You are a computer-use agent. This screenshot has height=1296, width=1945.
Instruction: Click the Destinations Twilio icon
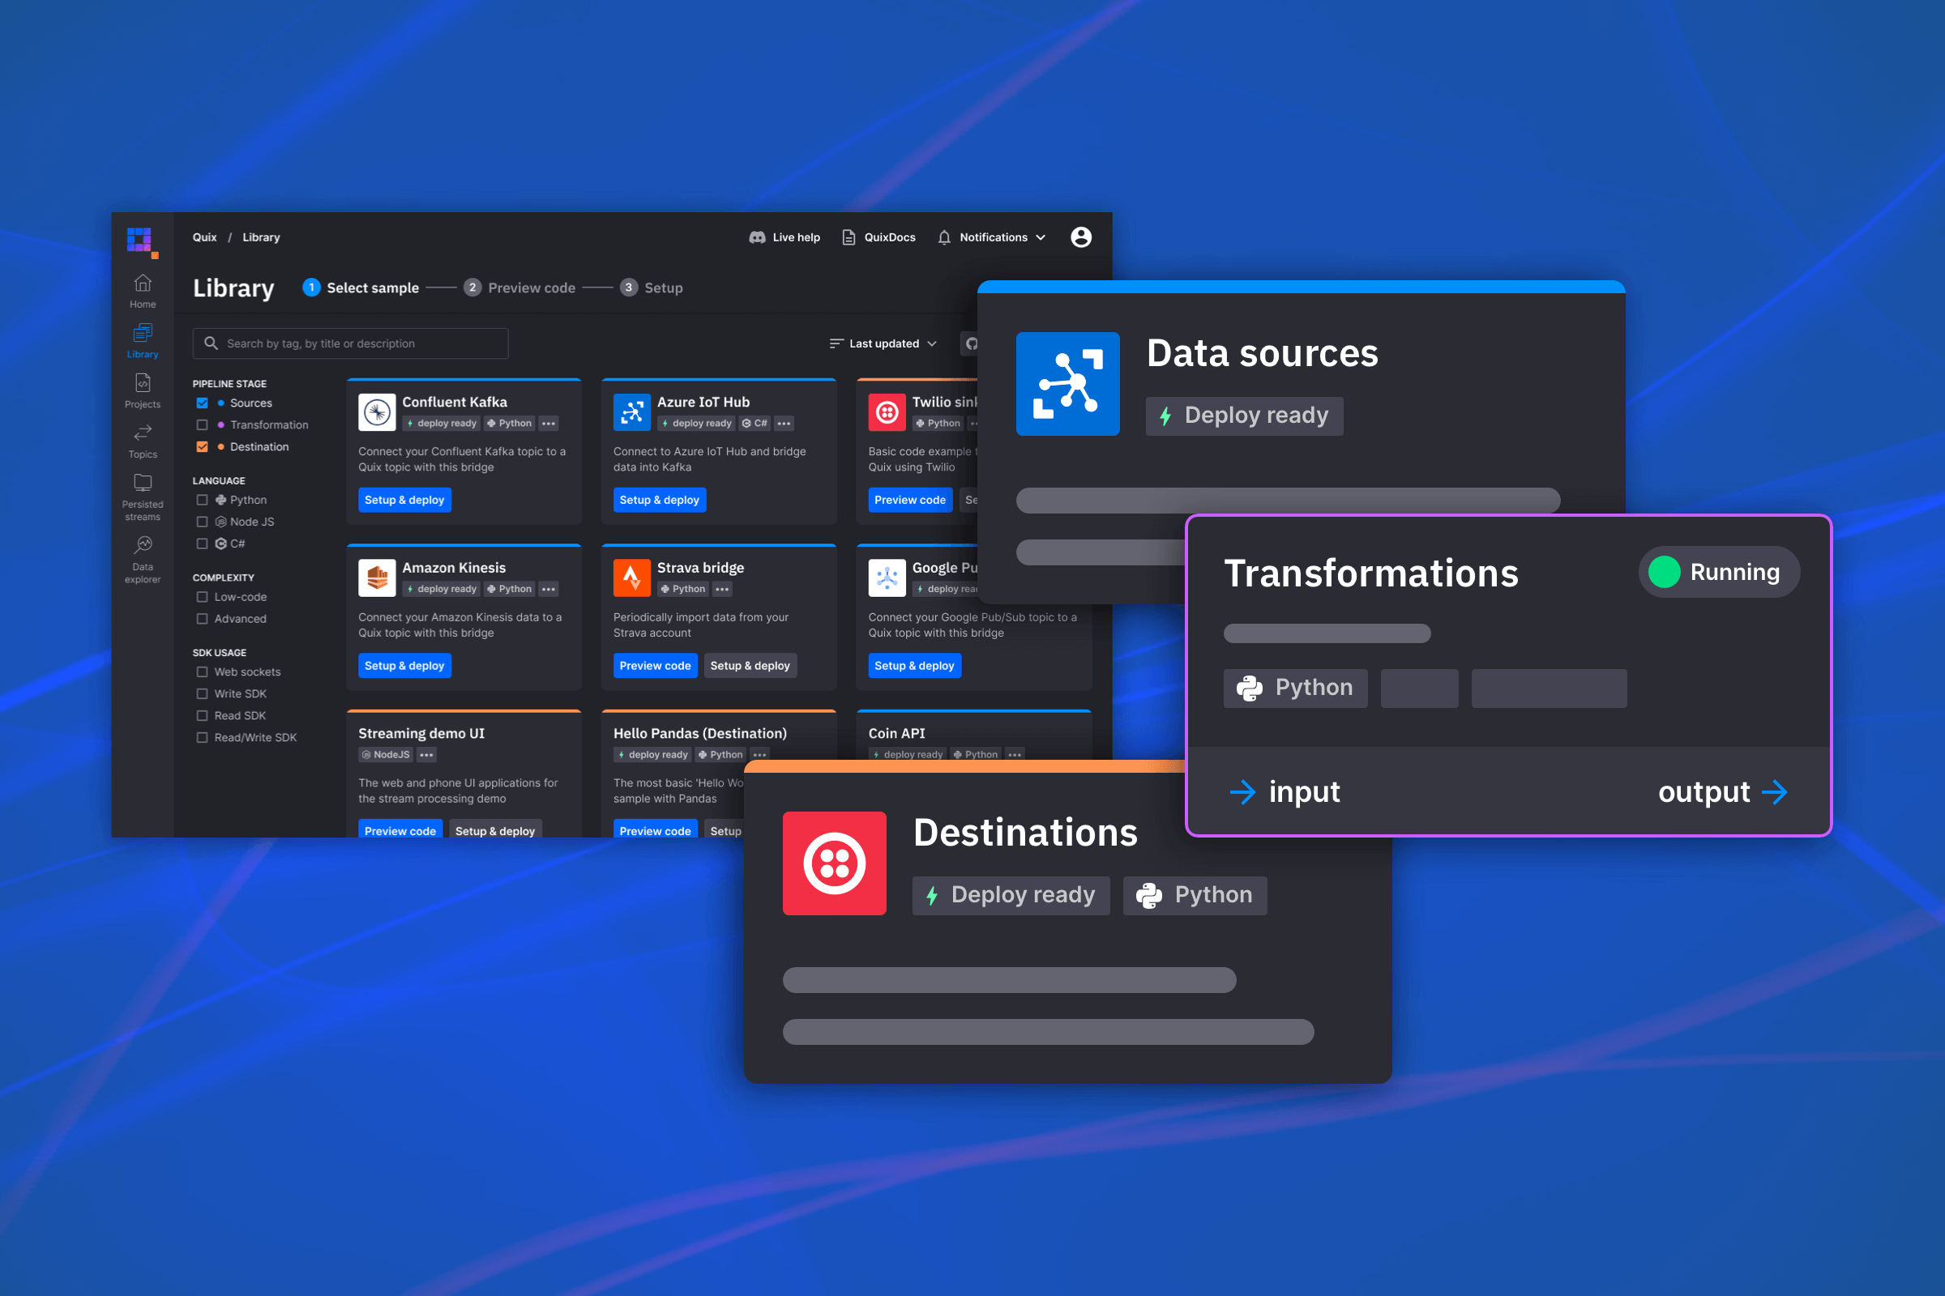(x=835, y=863)
